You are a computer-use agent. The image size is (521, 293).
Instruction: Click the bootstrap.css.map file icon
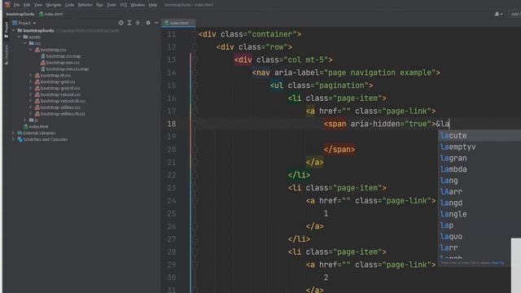(43, 56)
